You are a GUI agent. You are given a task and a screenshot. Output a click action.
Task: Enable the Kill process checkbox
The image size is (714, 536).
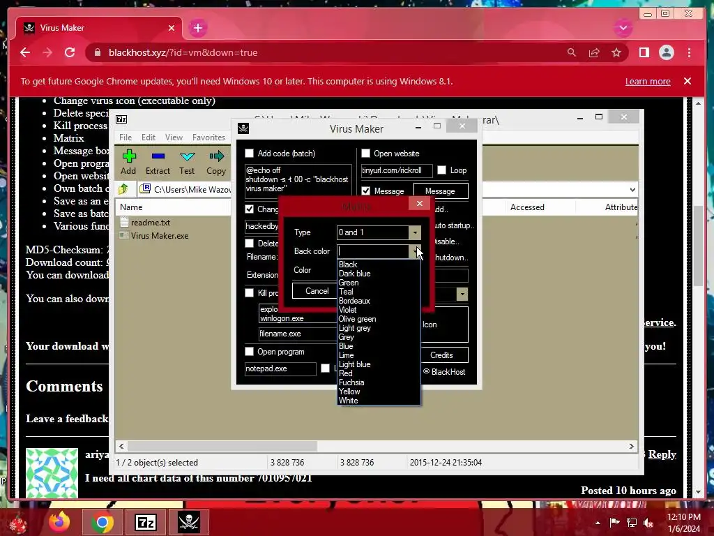[249, 292]
